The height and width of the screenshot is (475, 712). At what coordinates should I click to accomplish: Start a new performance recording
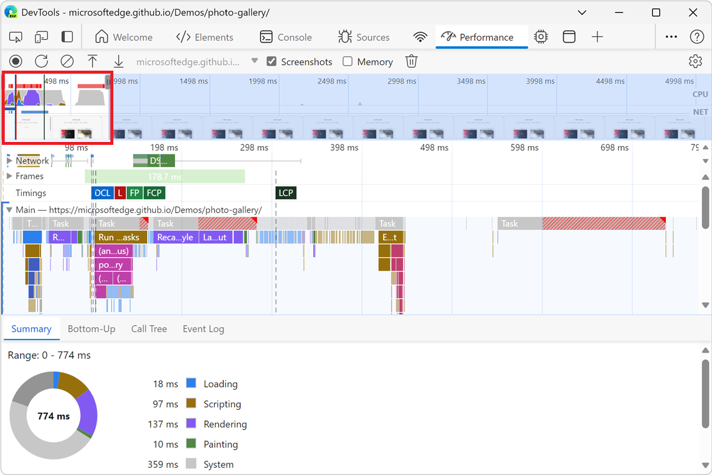[x=15, y=61]
